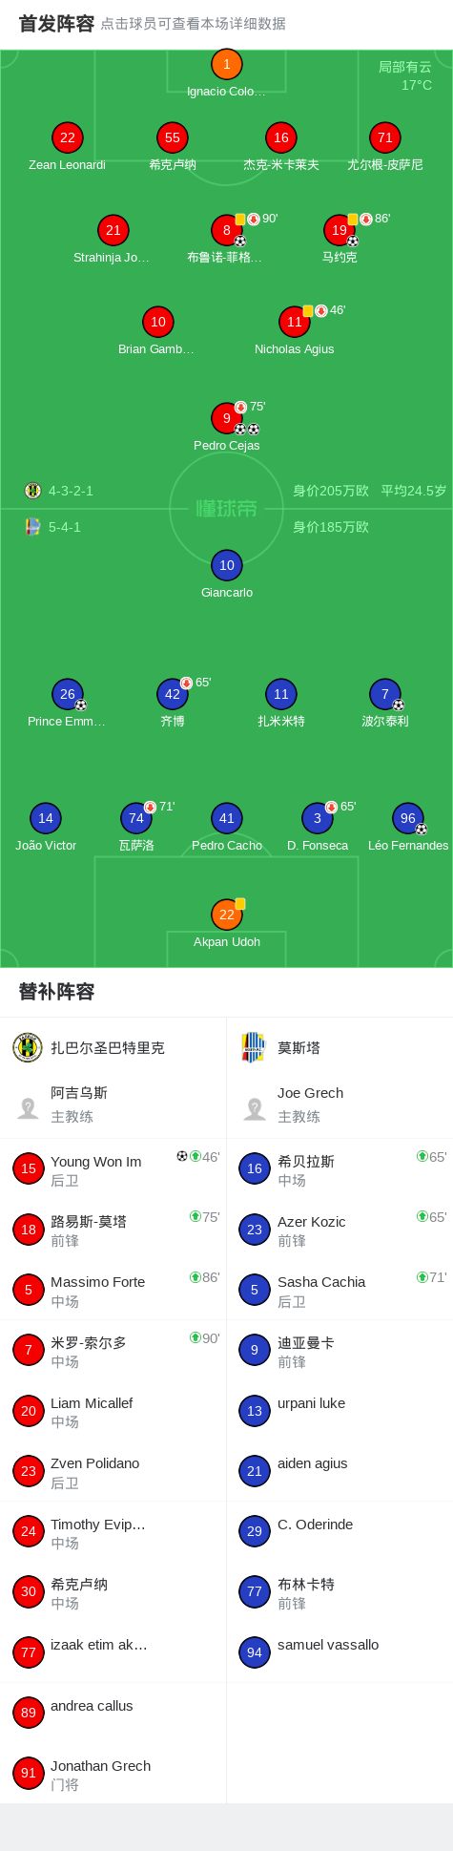
Task: Tap player 9 Pedro Cejas circle
Action: pos(227,418)
